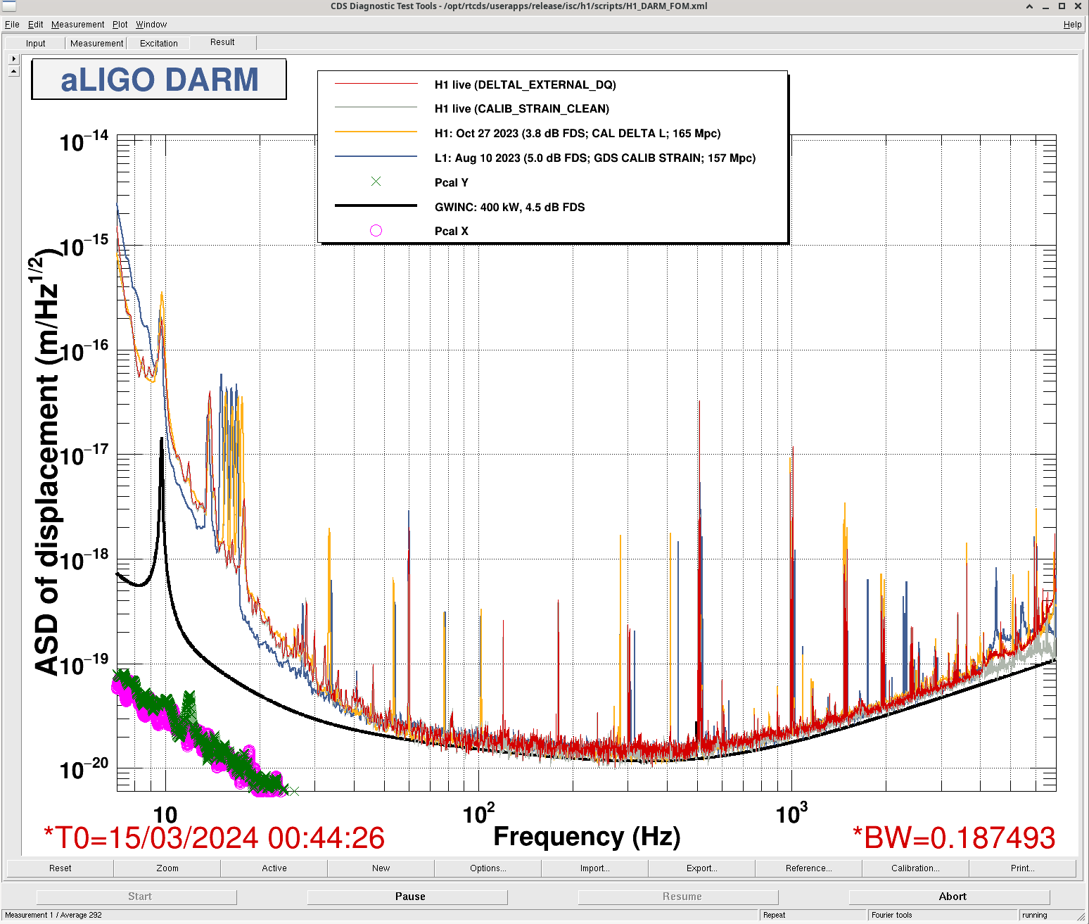
Task: Click the right-arrow pad layout button
Action: 13,59
